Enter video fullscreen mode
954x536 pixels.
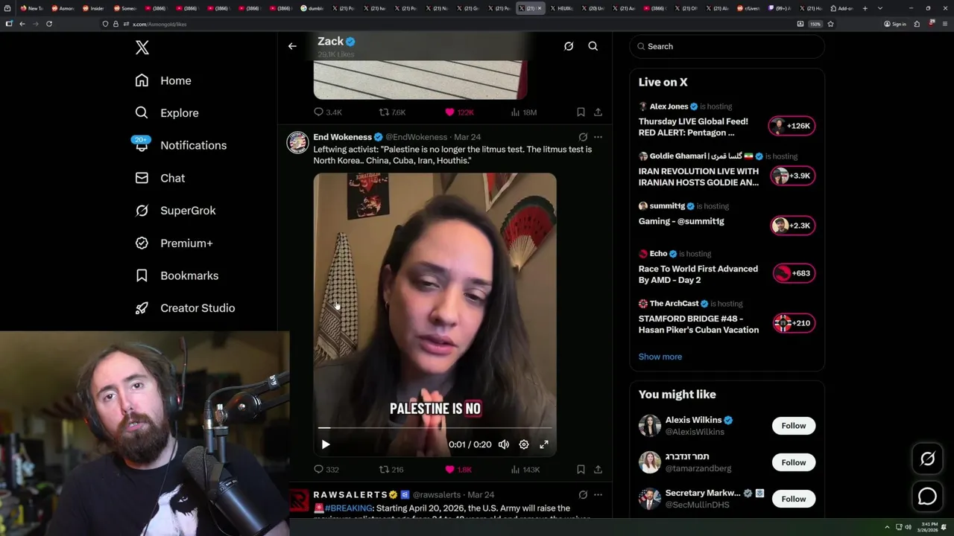point(544,444)
